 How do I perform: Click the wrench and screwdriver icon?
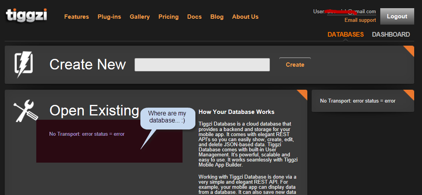point(26,111)
